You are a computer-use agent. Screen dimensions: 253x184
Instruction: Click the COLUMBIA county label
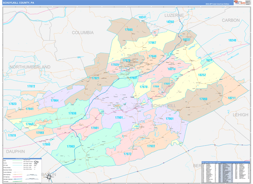point(83,33)
